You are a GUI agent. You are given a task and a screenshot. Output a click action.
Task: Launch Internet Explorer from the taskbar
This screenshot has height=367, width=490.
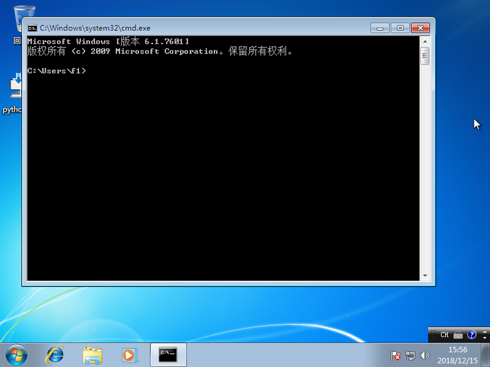coord(55,355)
